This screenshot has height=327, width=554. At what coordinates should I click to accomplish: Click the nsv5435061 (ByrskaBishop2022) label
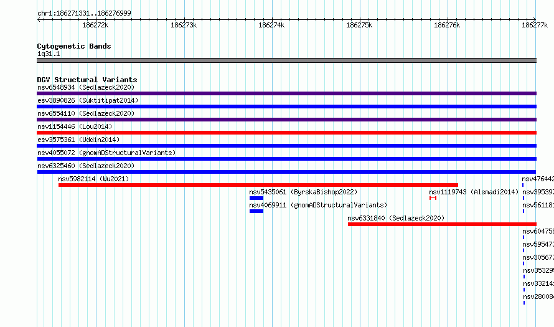tap(303, 192)
